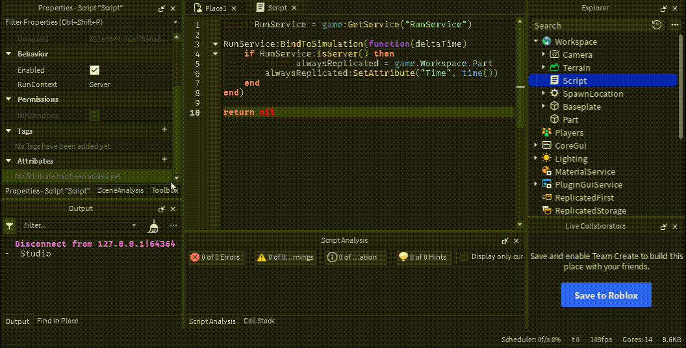This screenshot has width=686, height=348.
Task: Undock the Output panel with its pop-out icon
Action: (162, 209)
